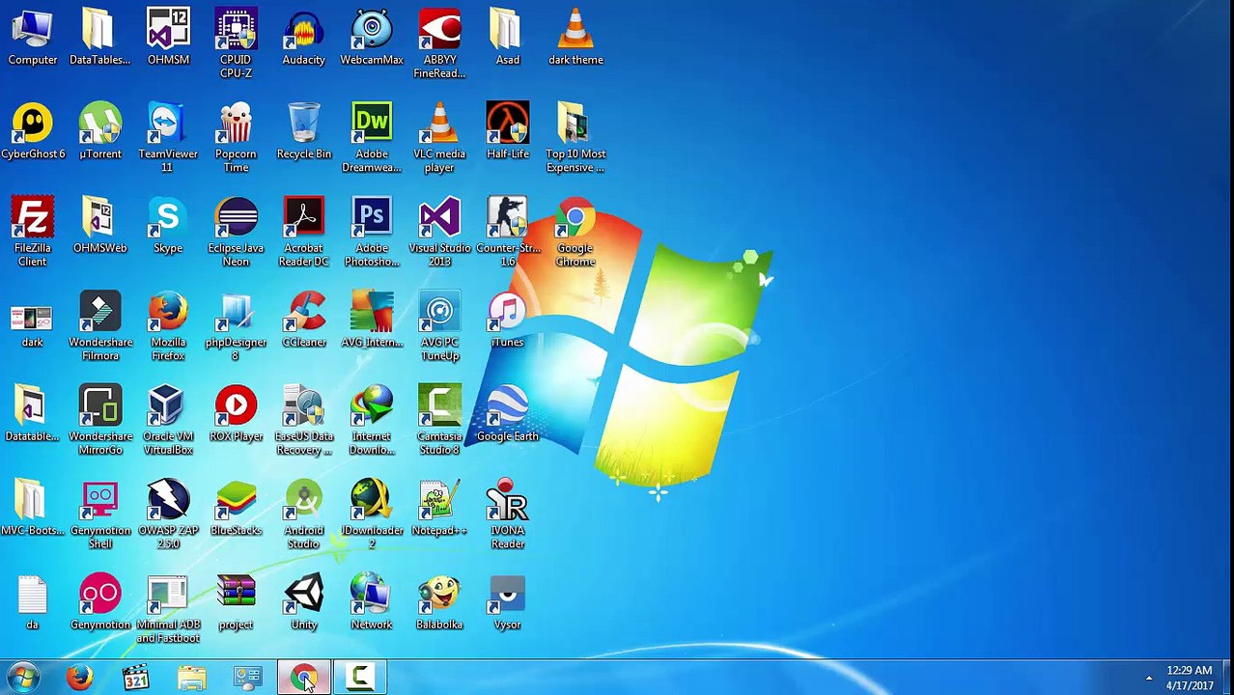Select the µTorrent shortcut
1234x695 pixels.
click(x=100, y=132)
